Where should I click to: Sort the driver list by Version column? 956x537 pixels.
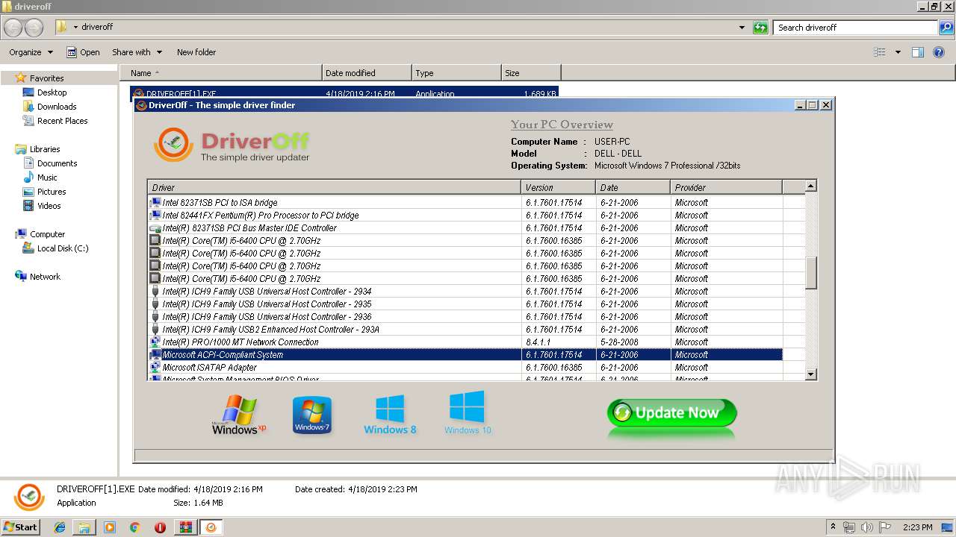click(558, 187)
